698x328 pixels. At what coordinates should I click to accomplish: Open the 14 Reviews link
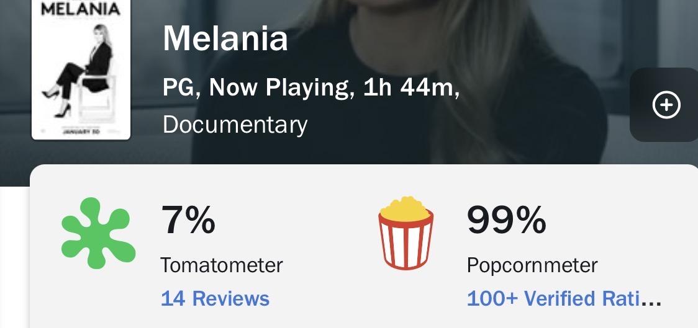[215, 298]
